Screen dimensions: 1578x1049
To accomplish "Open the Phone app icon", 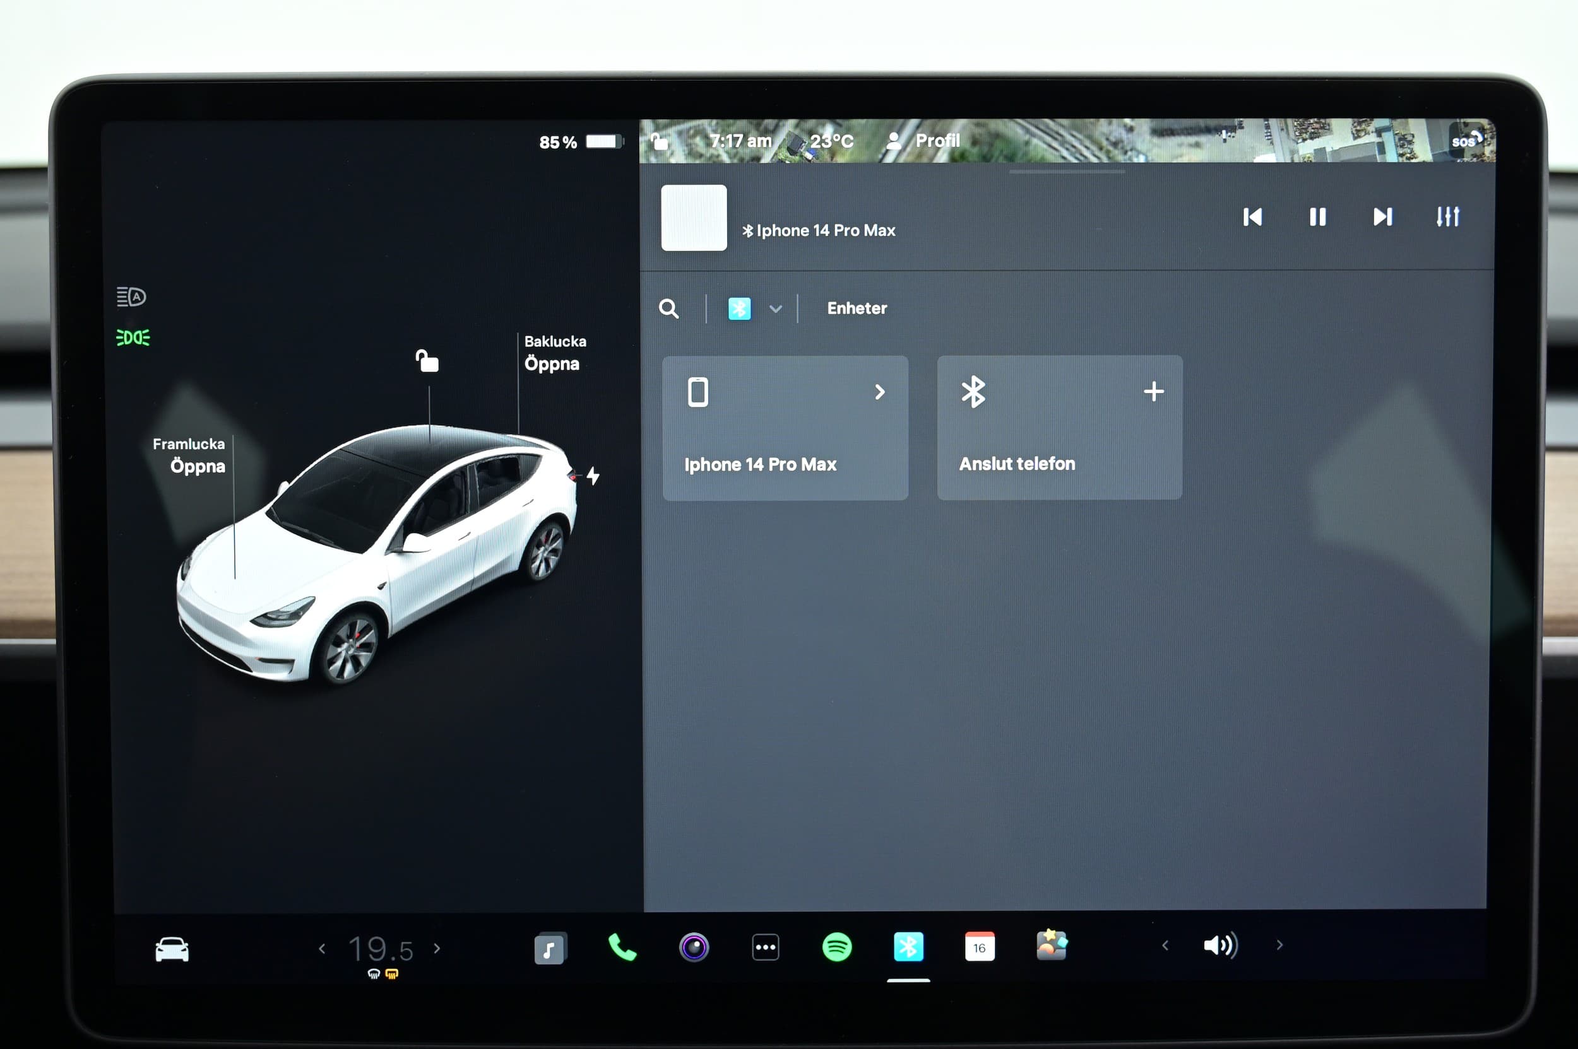I will (x=622, y=947).
